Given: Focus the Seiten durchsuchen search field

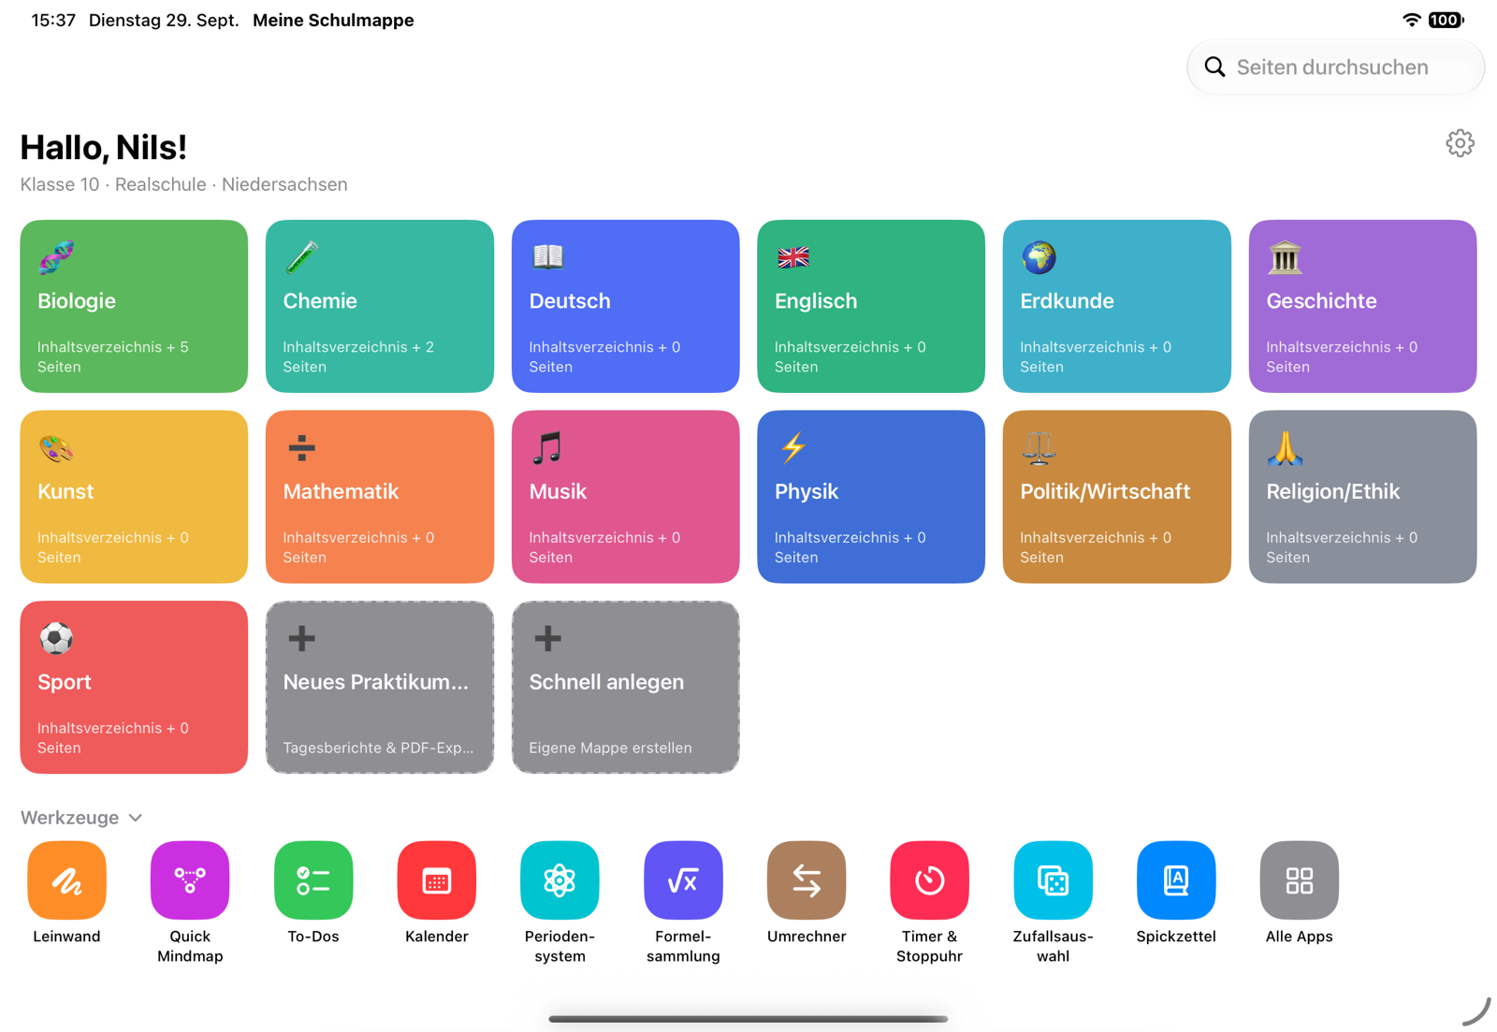Looking at the screenshot, I should coord(1335,67).
